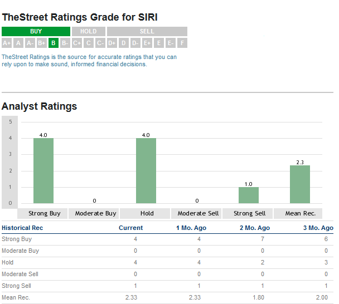Click the 4.0 label above Hold bar

coord(146,135)
